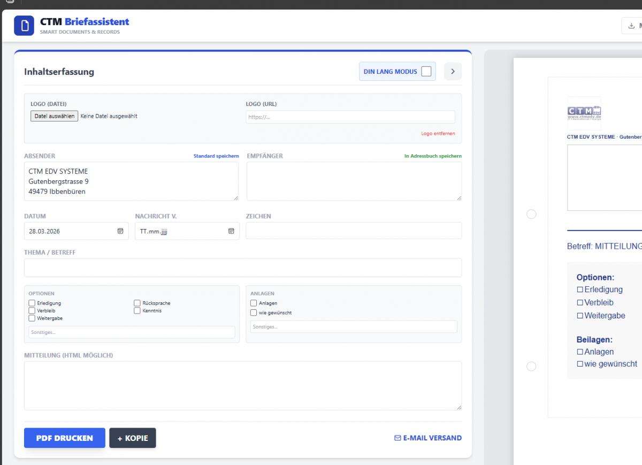Click the PDF DRUCKEN button
The height and width of the screenshot is (465, 642).
64,438
